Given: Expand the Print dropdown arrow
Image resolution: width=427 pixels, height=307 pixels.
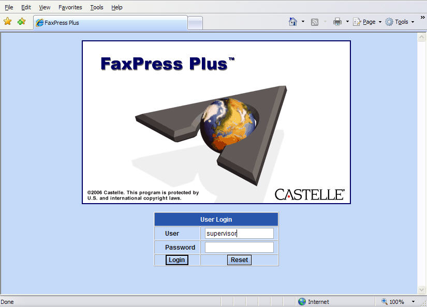Looking at the screenshot, I should [347, 22].
